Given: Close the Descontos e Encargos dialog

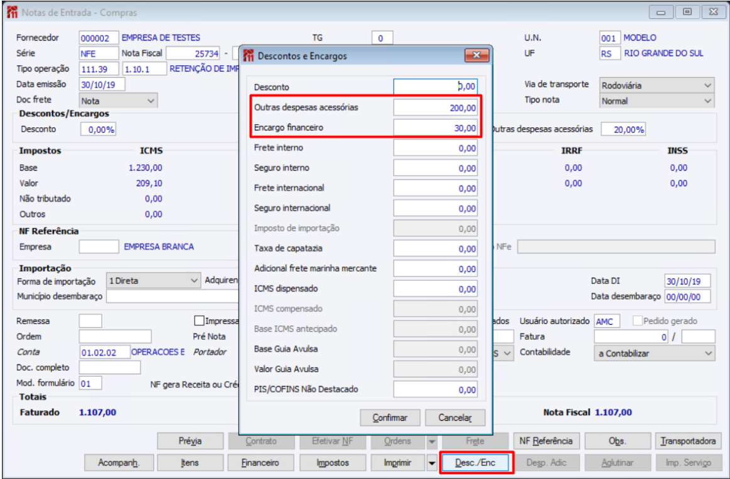Looking at the screenshot, I should pyautogui.click(x=477, y=55).
